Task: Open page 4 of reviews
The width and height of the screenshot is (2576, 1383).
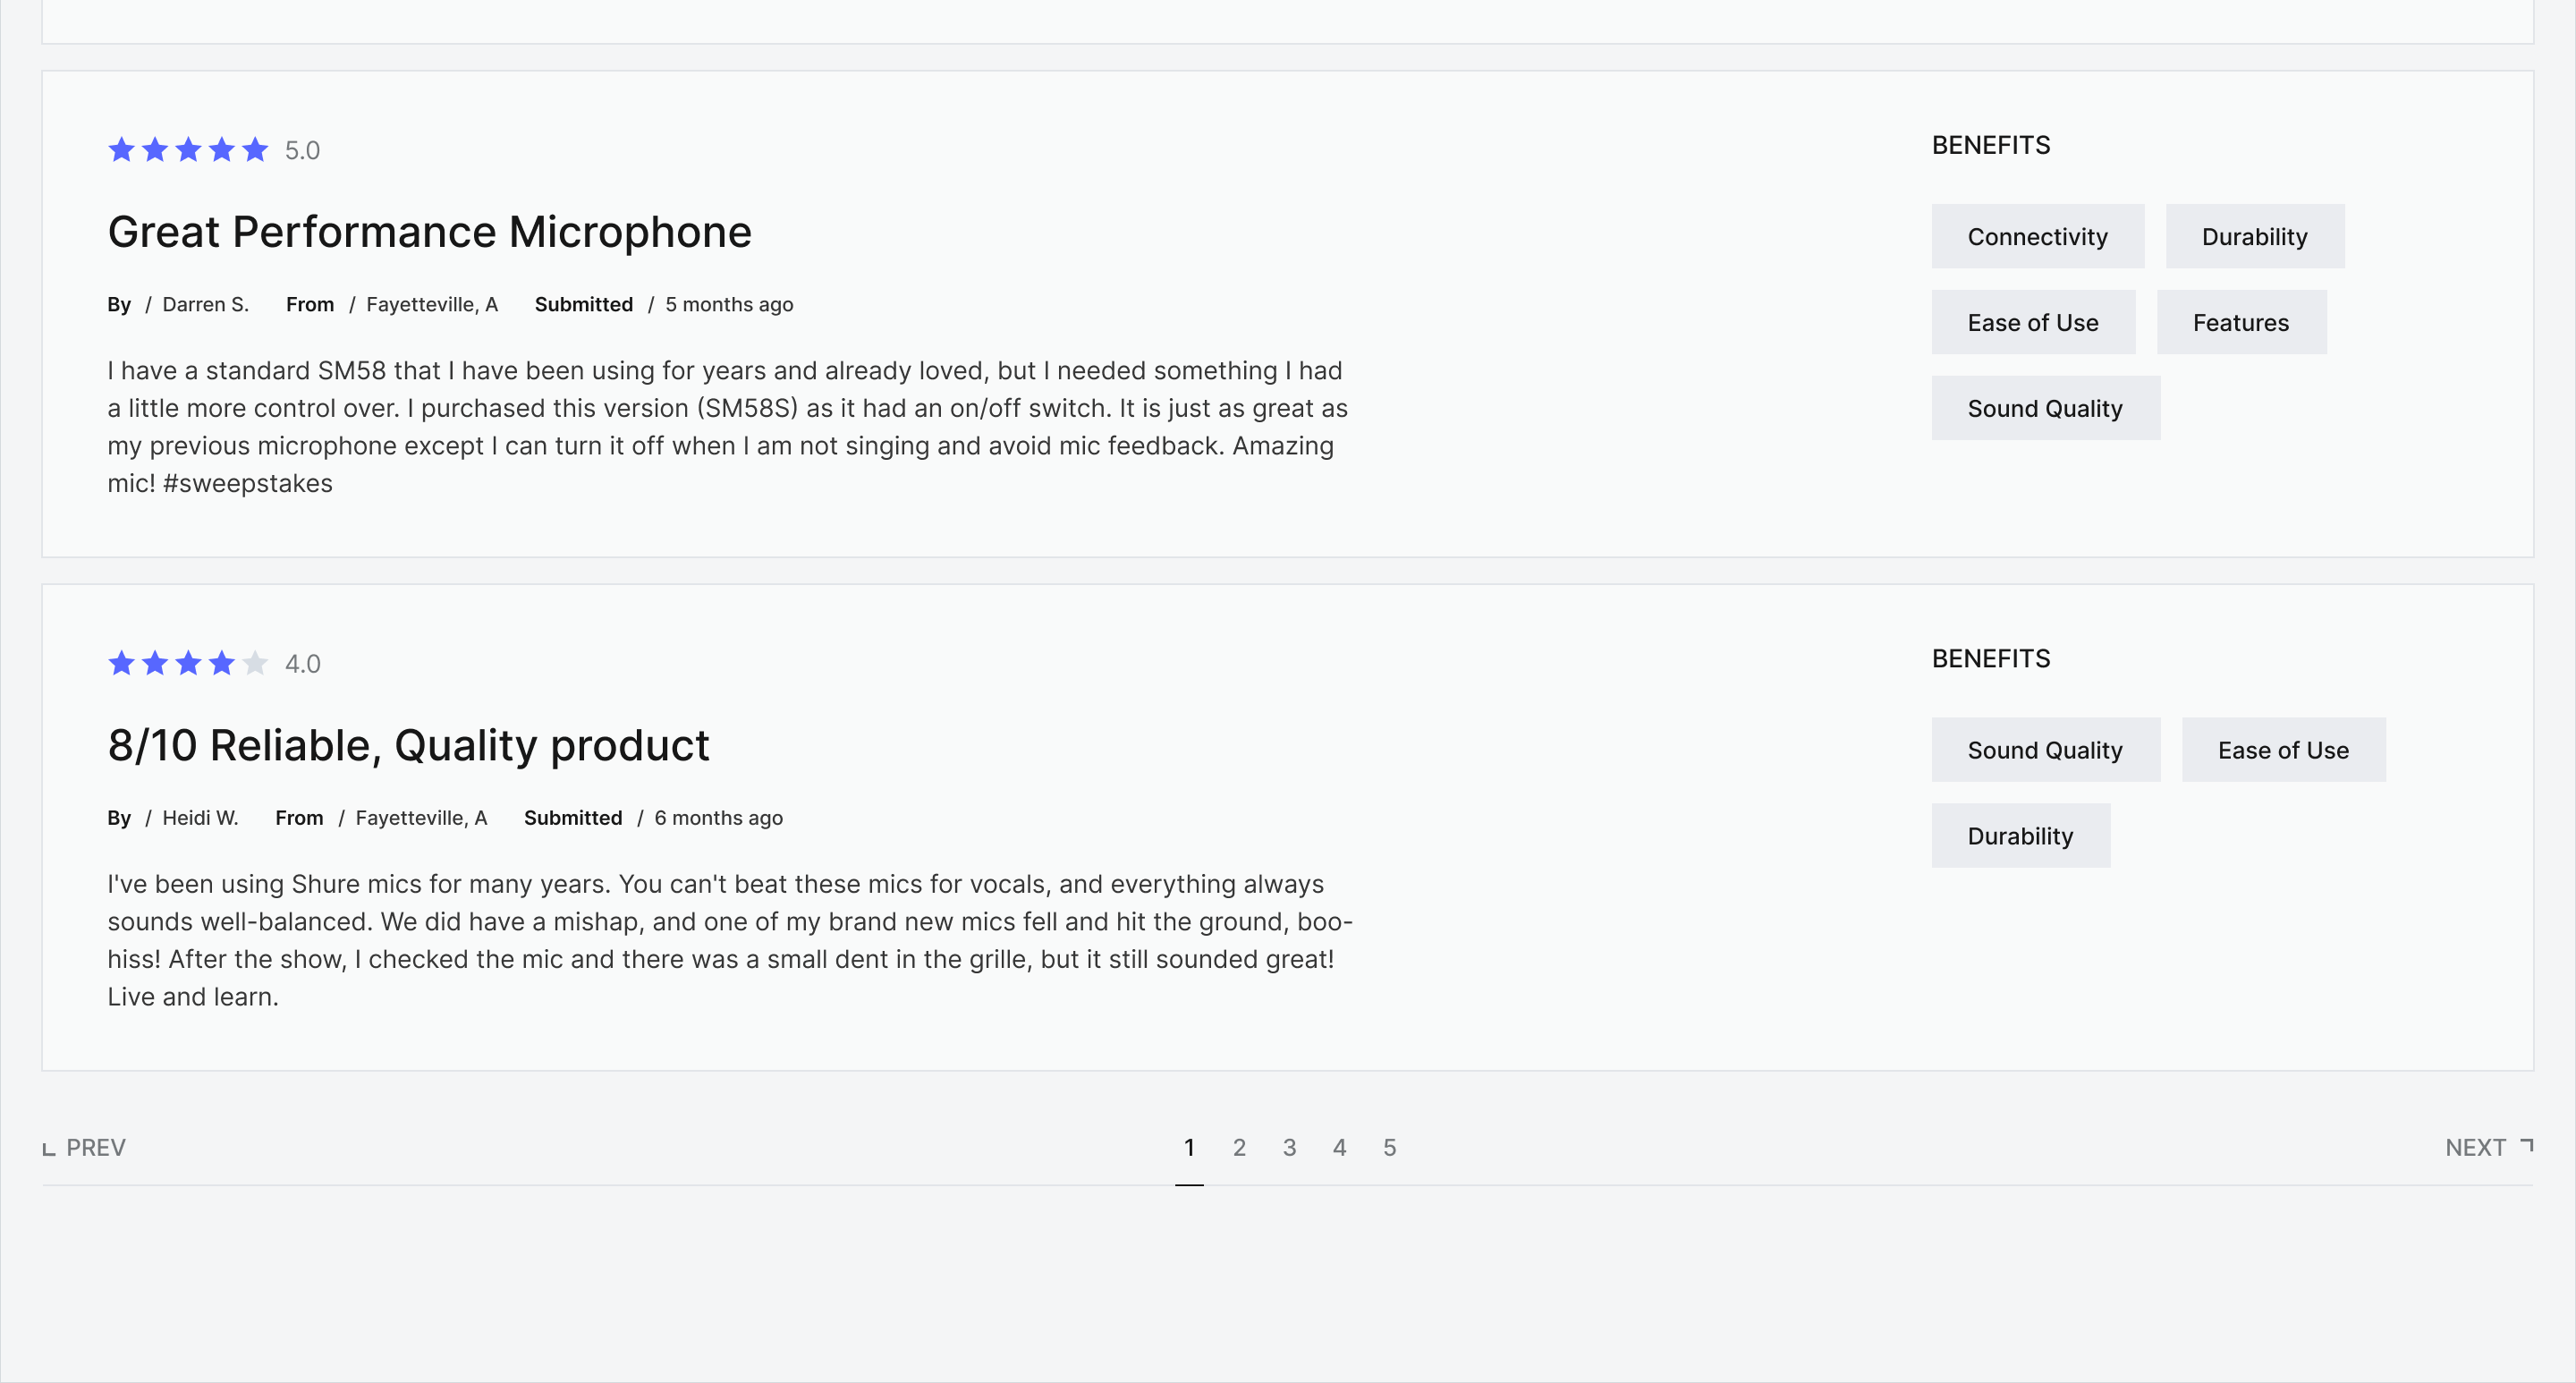Action: click(1339, 1147)
